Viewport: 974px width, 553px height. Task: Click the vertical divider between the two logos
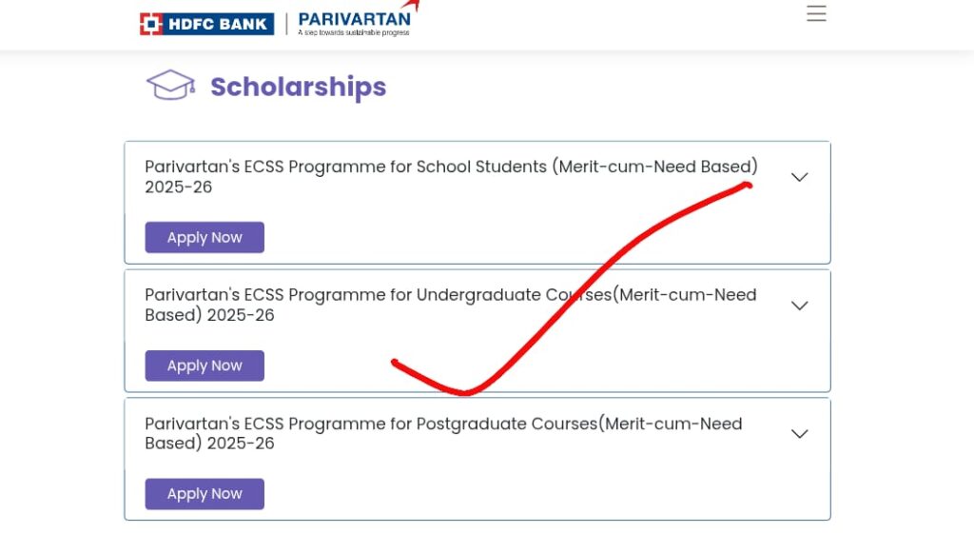(x=286, y=24)
